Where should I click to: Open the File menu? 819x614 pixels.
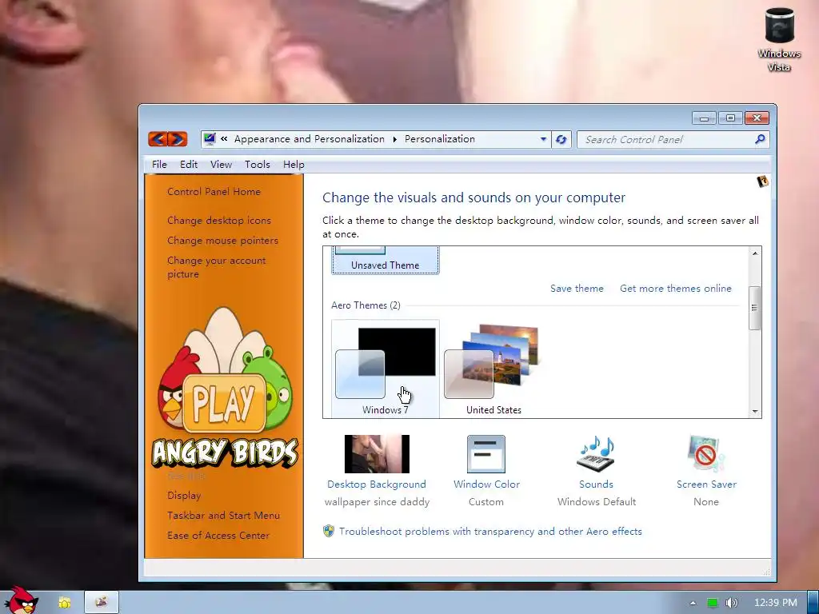(159, 165)
